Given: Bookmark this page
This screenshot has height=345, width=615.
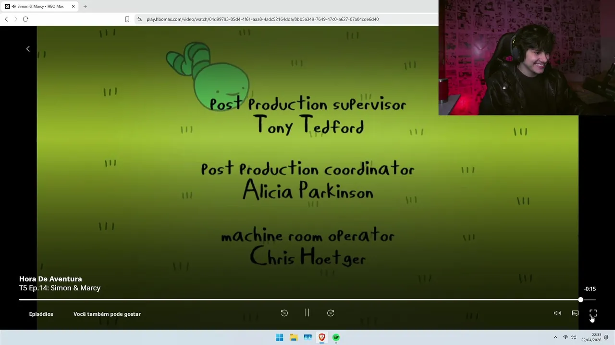Looking at the screenshot, I should coord(127,19).
